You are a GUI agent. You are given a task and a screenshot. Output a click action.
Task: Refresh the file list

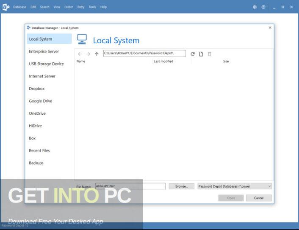(x=193, y=54)
